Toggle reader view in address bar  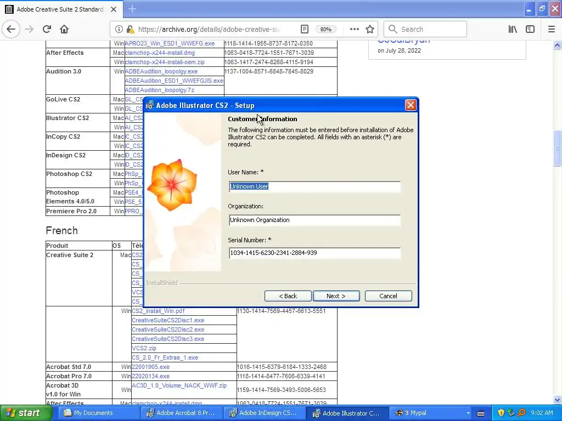coord(304,30)
